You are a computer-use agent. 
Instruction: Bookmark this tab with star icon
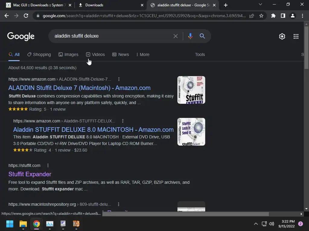(261, 16)
